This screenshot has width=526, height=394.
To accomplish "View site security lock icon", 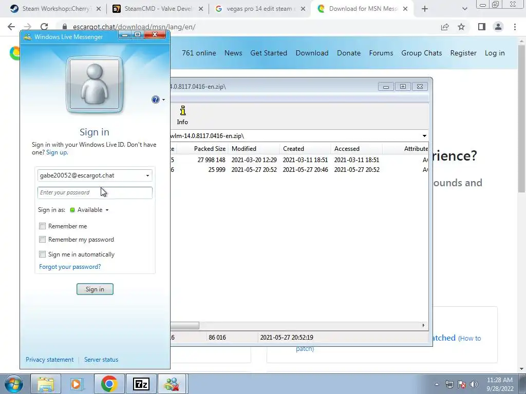I will click(x=65, y=27).
